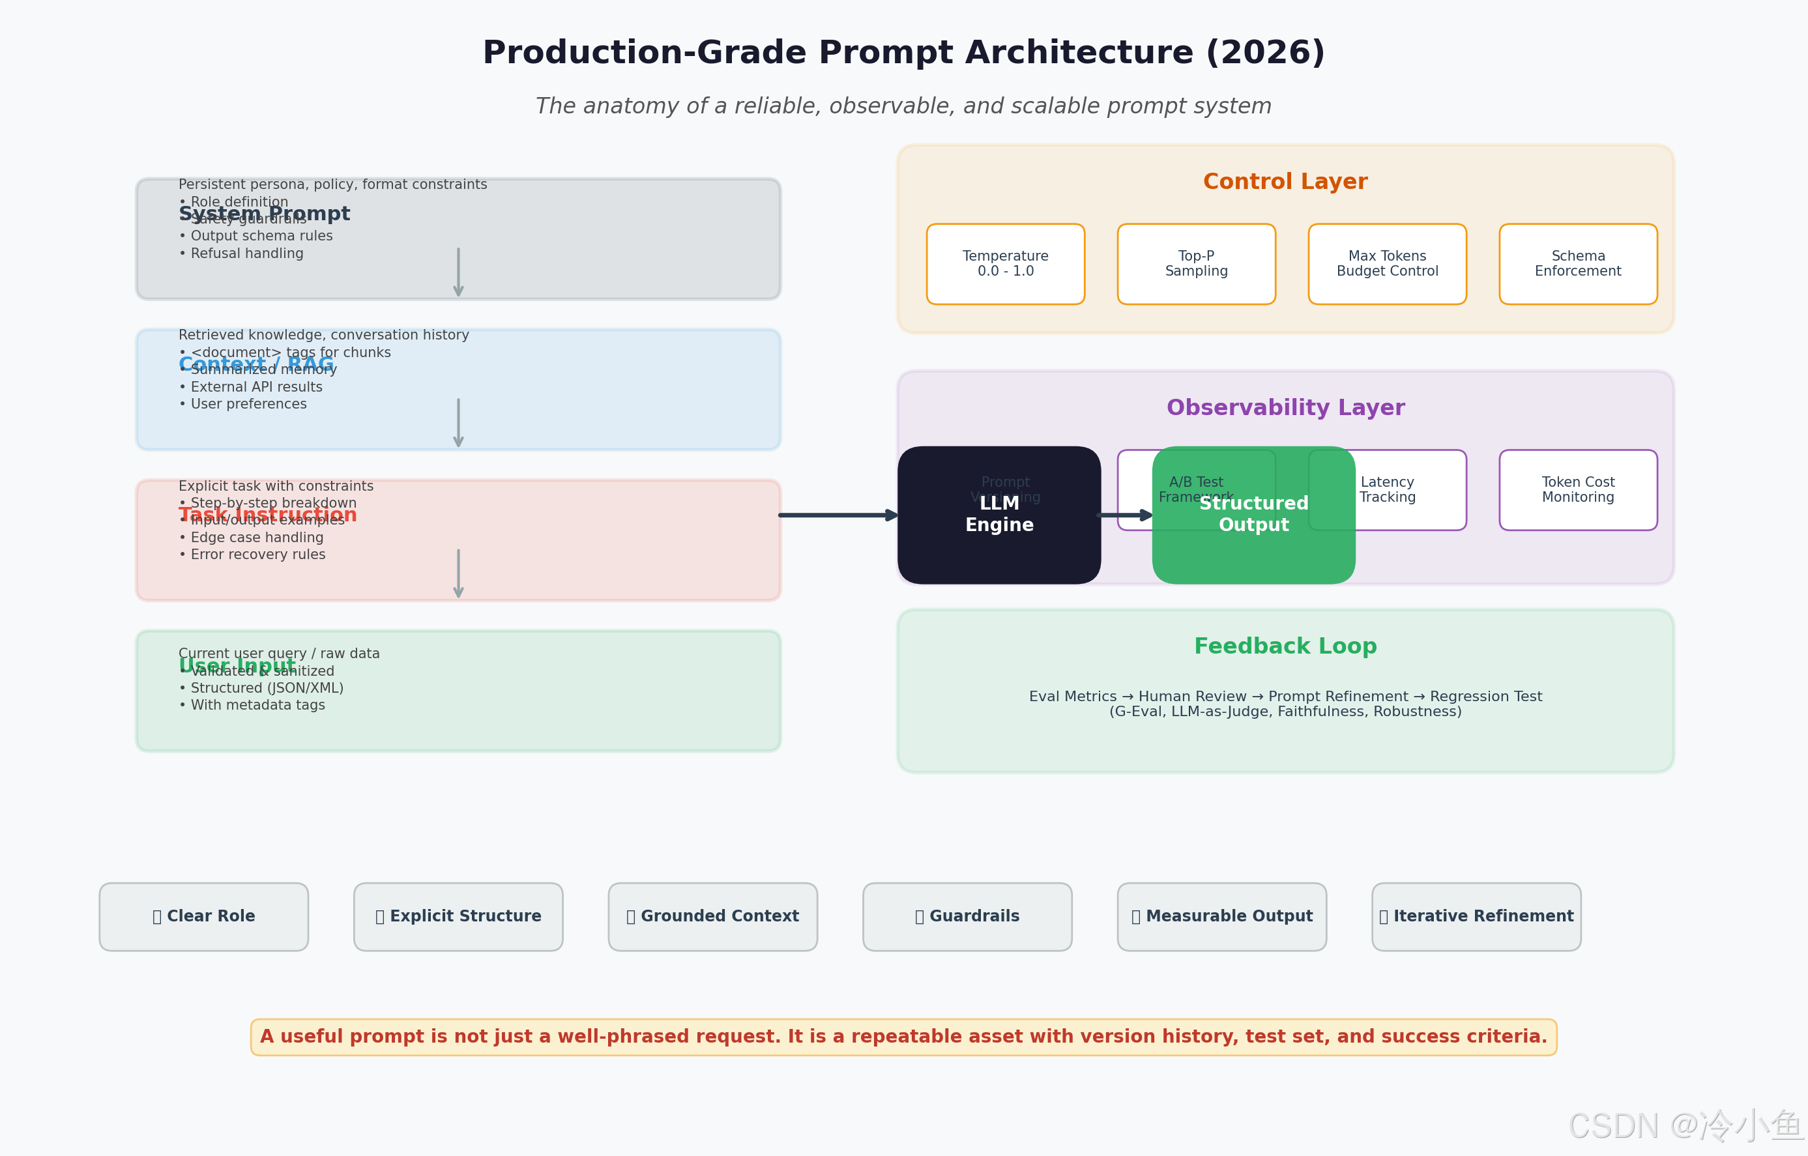Click the Error recovery rules bullet
This screenshot has height=1156, width=1808.
tap(252, 555)
